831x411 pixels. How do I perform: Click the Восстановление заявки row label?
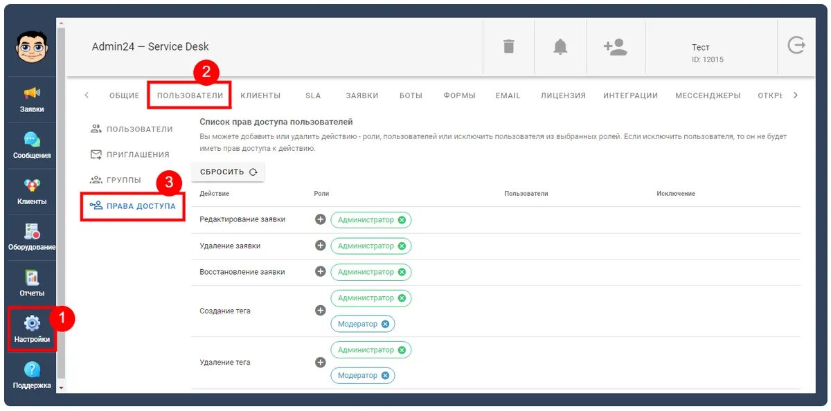[242, 272]
